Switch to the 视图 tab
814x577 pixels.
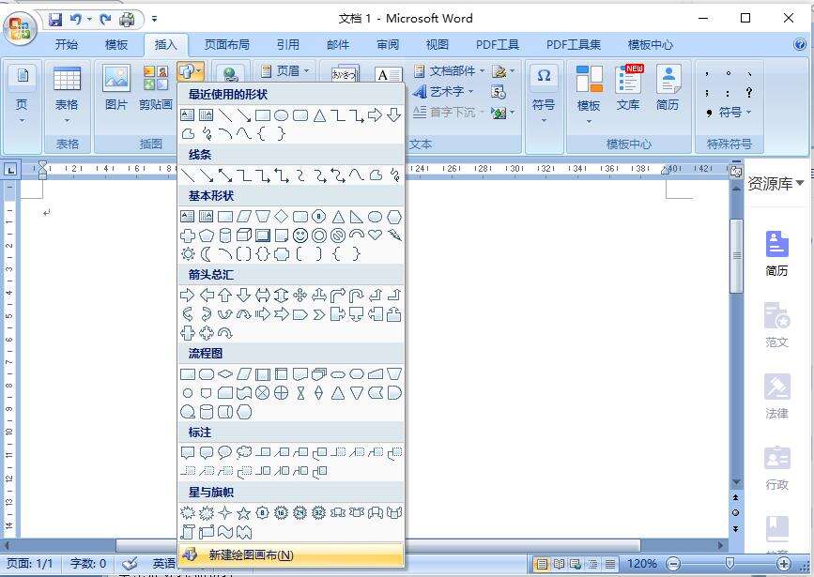pyautogui.click(x=438, y=45)
